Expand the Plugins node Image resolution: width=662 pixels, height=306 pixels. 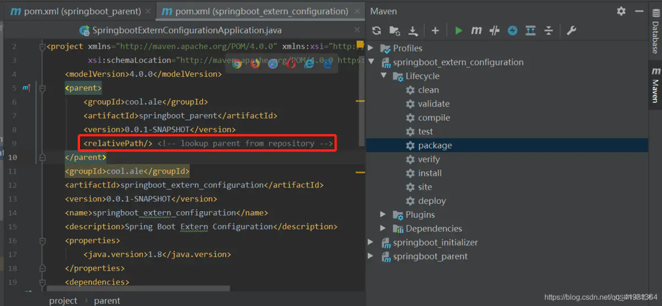pyautogui.click(x=383, y=214)
